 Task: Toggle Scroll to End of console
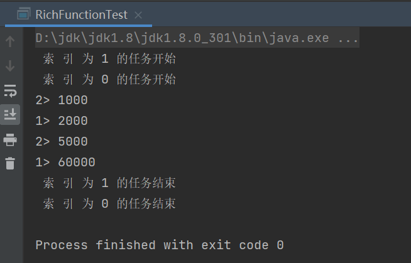[10, 114]
